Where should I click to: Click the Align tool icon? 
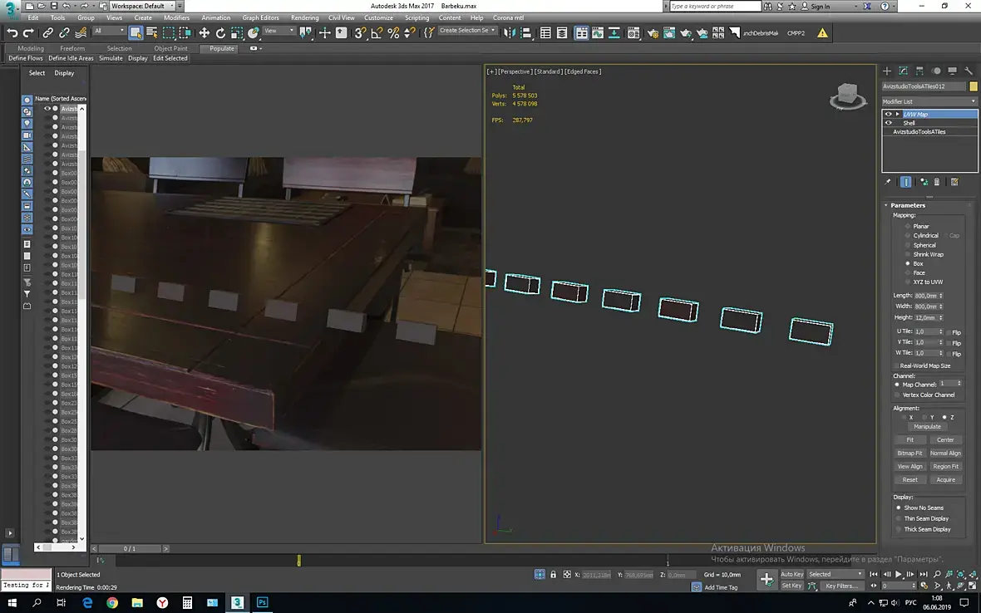tap(526, 33)
